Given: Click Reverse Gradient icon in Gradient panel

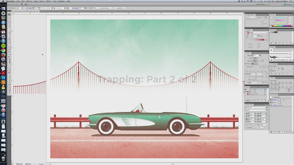Looking at the screenshot, I should (247, 36).
